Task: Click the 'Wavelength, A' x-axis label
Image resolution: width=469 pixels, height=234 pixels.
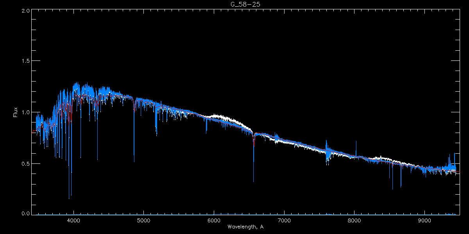Action: pos(245,227)
